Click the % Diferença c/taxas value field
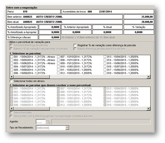The height and width of the screenshot is (143, 165). [50, 37]
